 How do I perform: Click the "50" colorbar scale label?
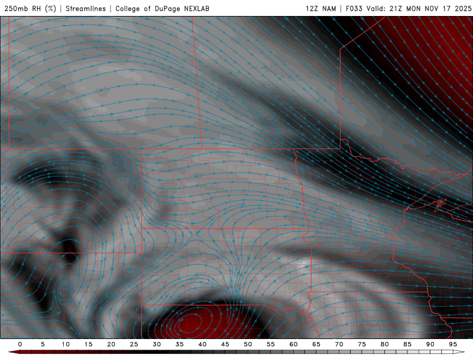pos(248,344)
